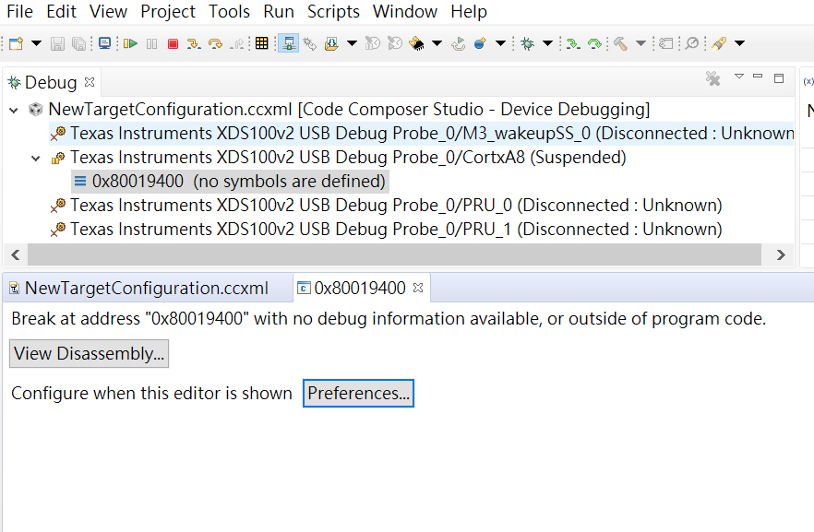Close the 0x80019400 editor tab
Screen dimensions: 814x532
(x=417, y=288)
